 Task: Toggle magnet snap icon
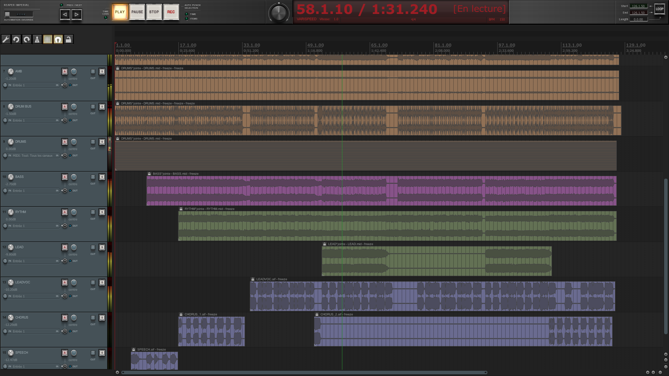pos(58,39)
